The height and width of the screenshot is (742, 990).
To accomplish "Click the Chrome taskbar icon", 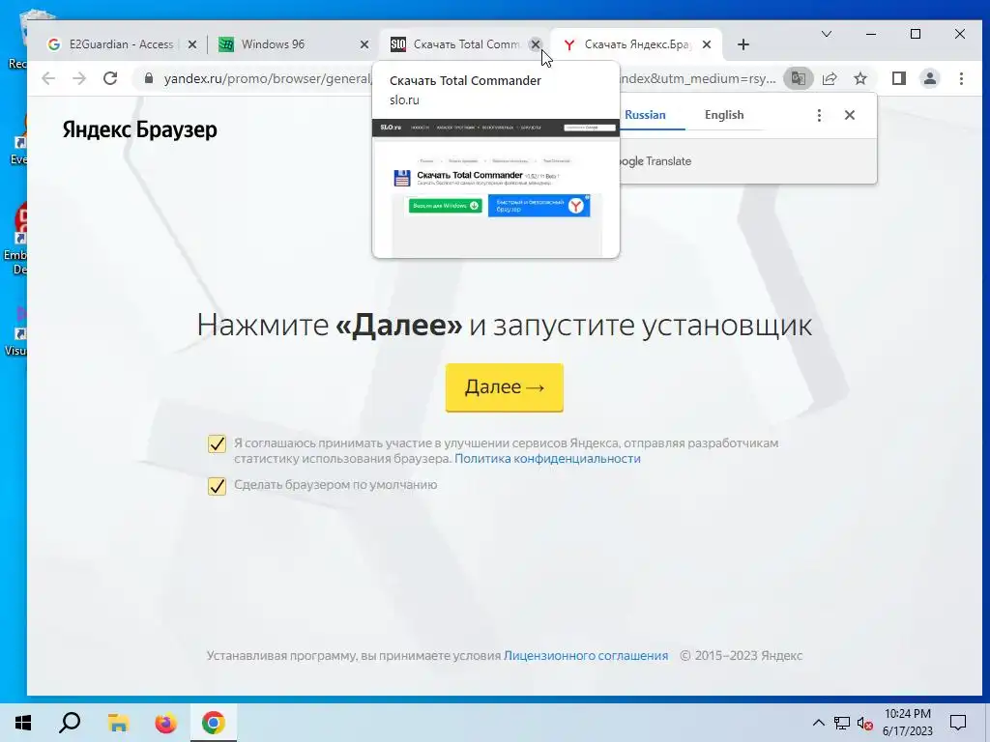I will [214, 723].
